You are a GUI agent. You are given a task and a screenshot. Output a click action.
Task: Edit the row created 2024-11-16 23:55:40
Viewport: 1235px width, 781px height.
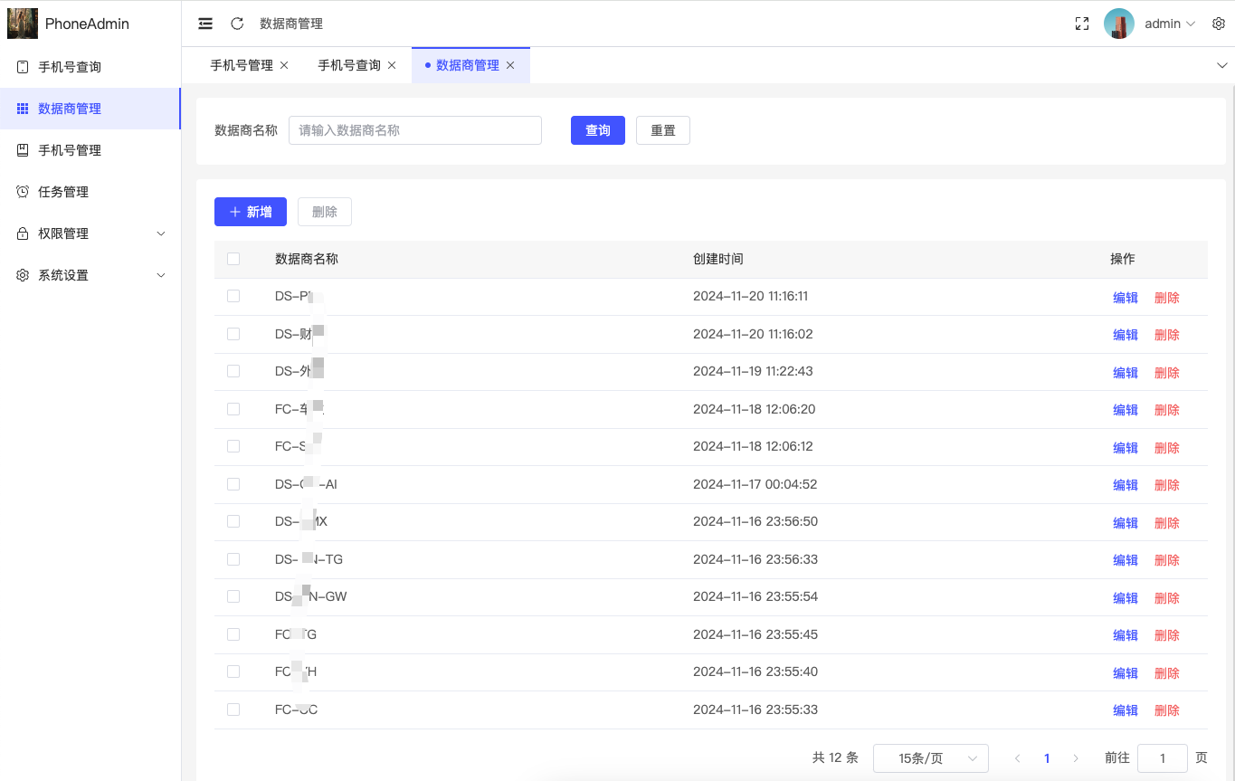click(x=1126, y=673)
